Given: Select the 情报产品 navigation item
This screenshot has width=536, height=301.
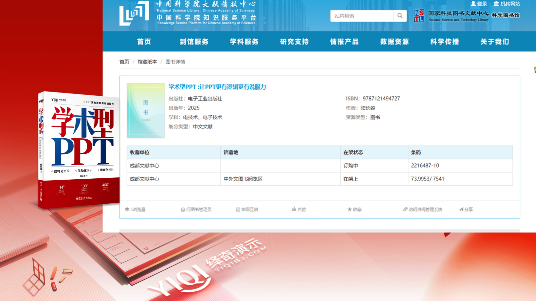Looking at the screenshot, I should pos(344,42).
